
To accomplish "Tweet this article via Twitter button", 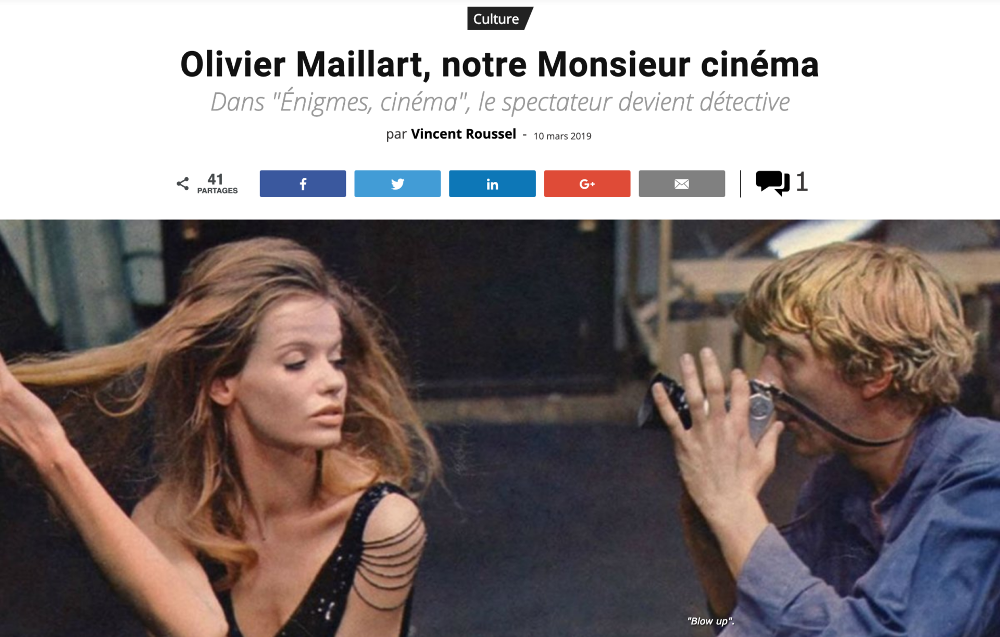I will tap(397, 183).
